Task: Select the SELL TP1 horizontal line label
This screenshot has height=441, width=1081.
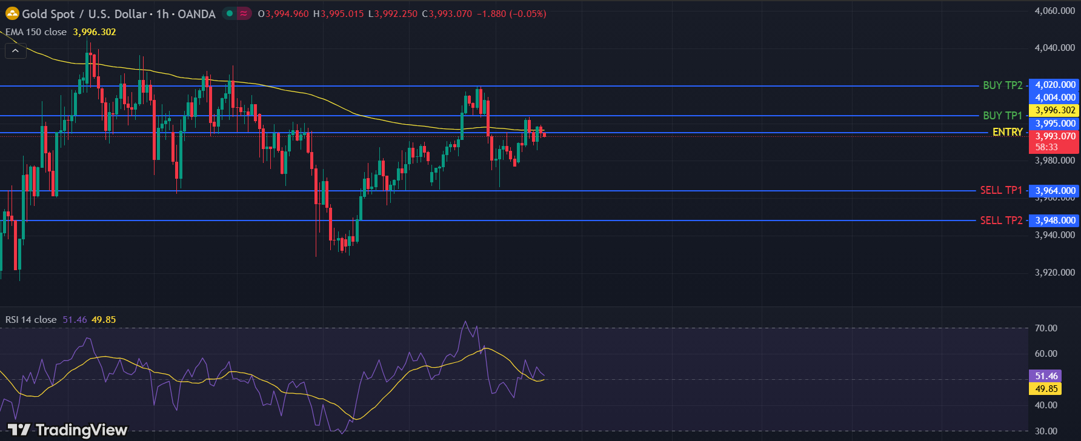Action: click(1001, 190)
